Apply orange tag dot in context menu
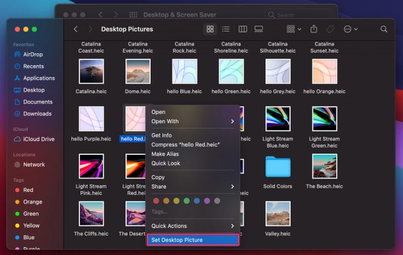 [x=166, y=201]
